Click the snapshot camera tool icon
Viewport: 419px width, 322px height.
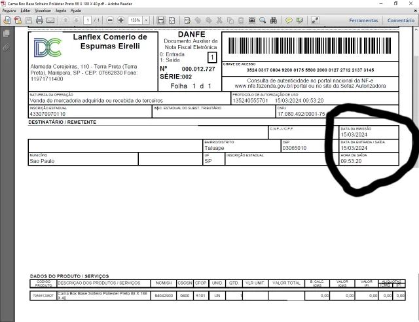coord(252,21)
